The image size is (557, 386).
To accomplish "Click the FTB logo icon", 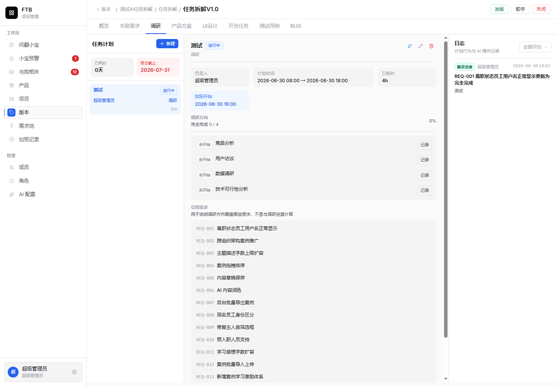I will pyautogui.click(x=12, y=13).
